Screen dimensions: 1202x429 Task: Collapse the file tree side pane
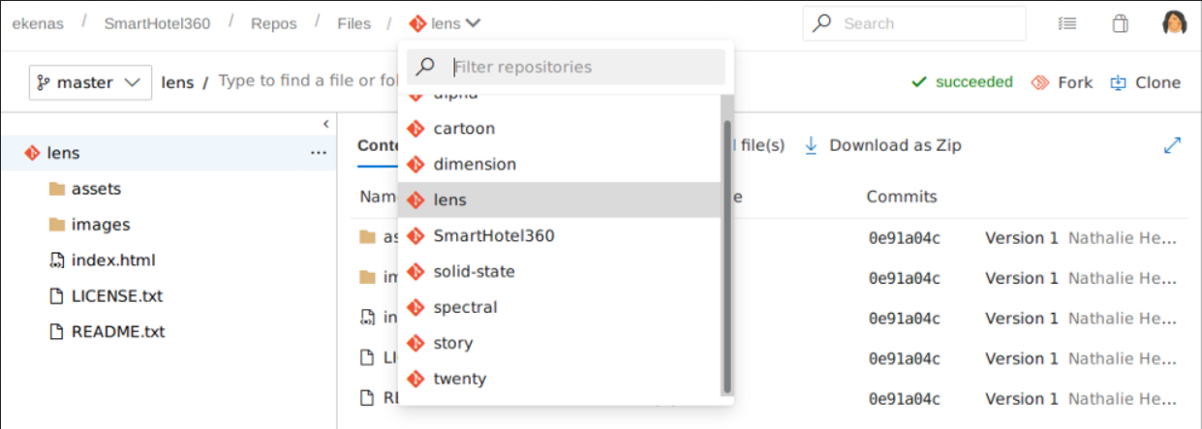pos(326,124)
